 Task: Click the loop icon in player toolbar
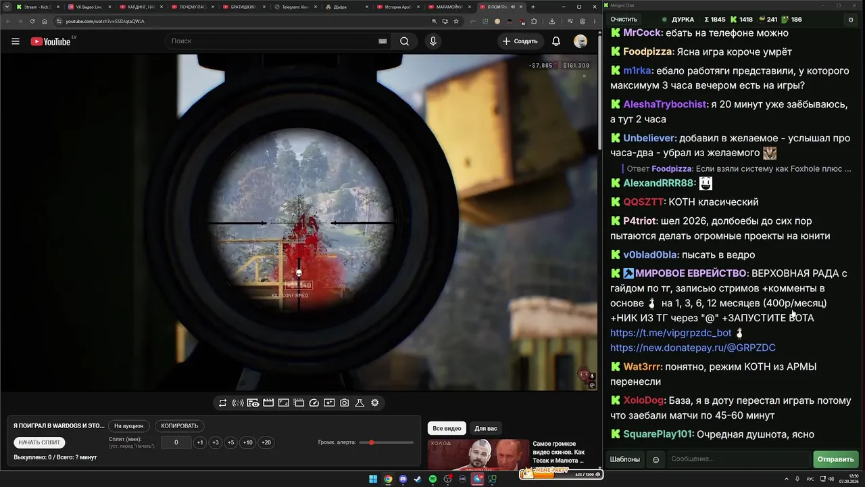coord(222,403)
